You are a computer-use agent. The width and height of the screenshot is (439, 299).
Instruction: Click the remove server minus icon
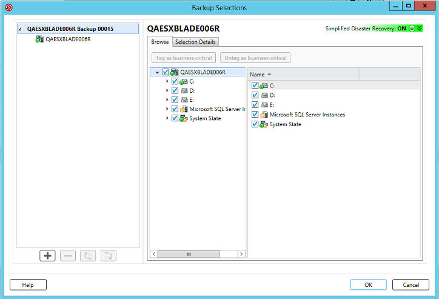[x=68, y=255]
